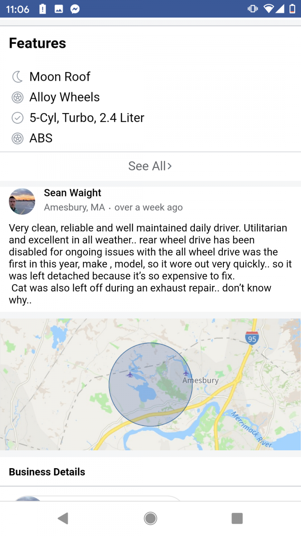Click the location circle on the Amesbury map
This screenshot has height=536, width=301.
click(x=150, y=383)
